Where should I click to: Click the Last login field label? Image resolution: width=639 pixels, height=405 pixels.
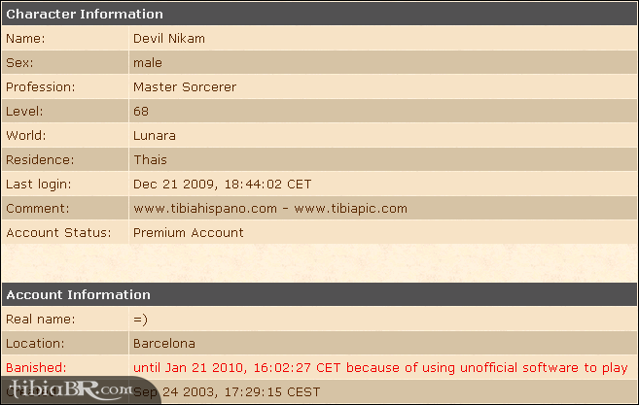point(38,185)
